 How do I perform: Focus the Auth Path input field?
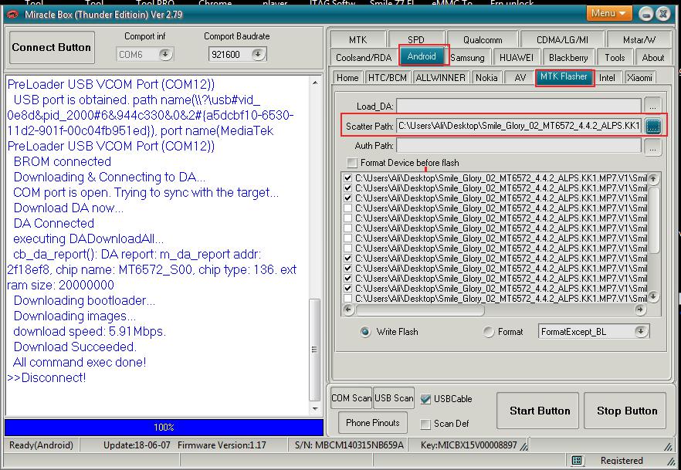[x=519, y=146]
